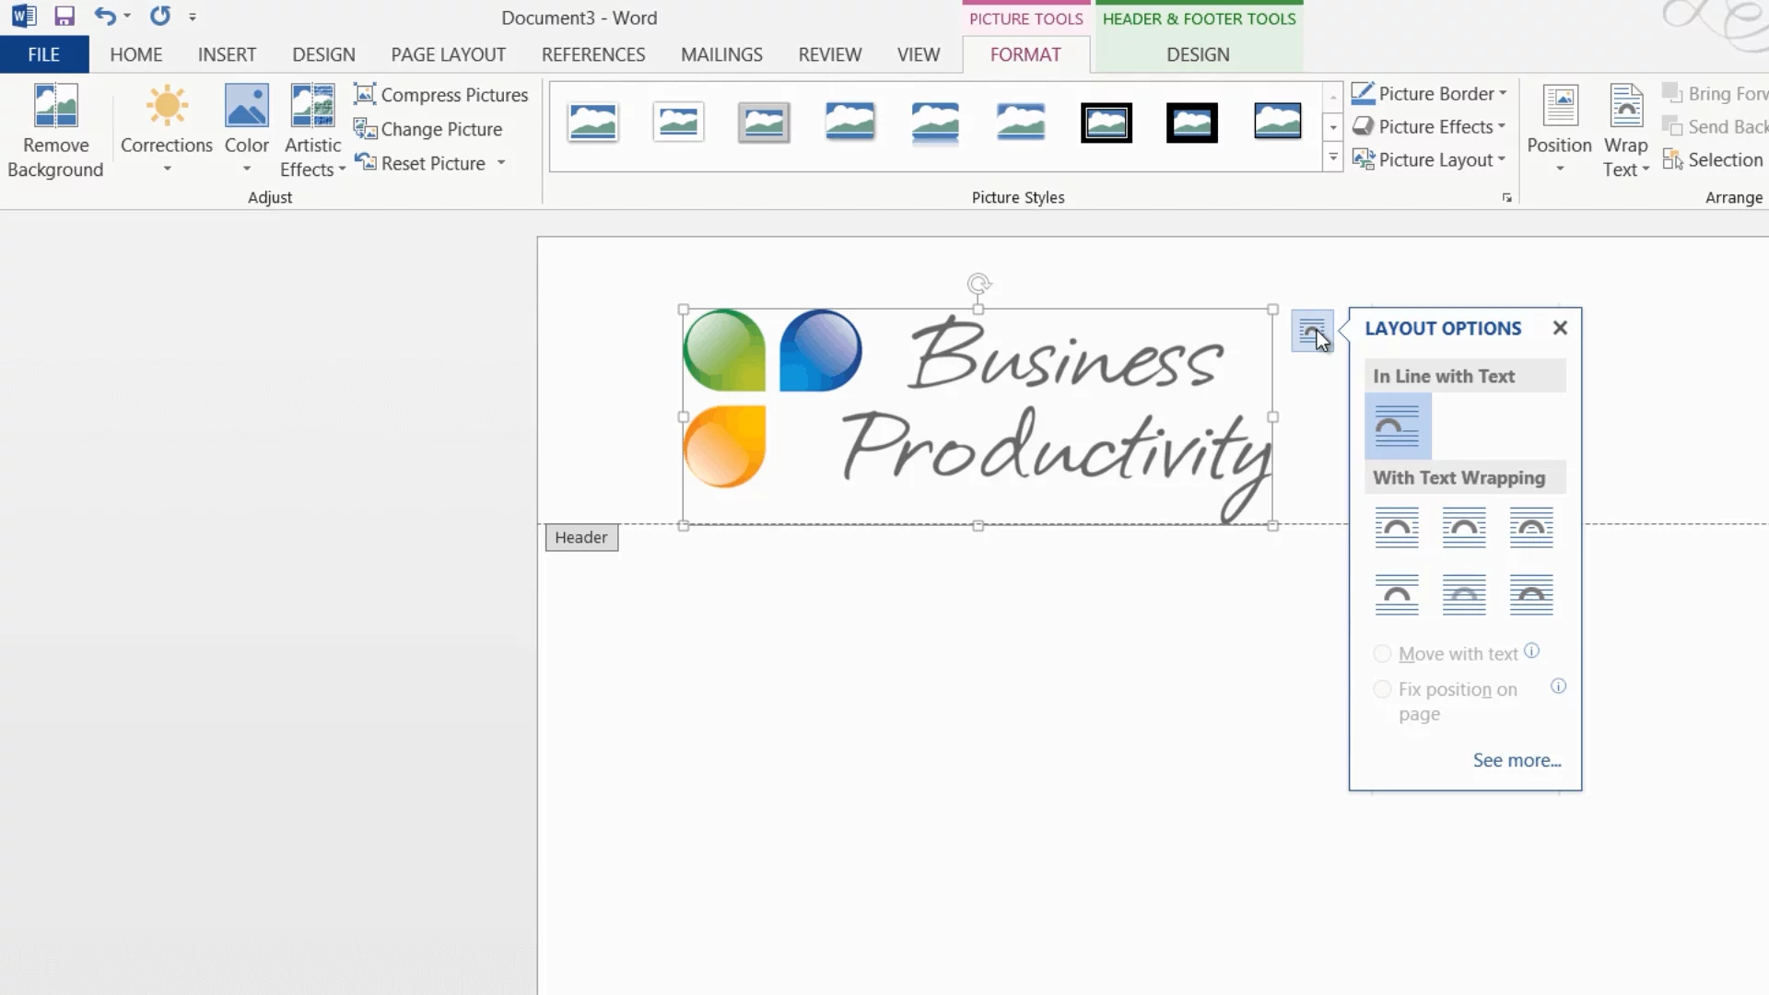Viewport: 1769px width, 995px height.
Task: Expand Picture Effects menu
Action: pos(1429,127)
